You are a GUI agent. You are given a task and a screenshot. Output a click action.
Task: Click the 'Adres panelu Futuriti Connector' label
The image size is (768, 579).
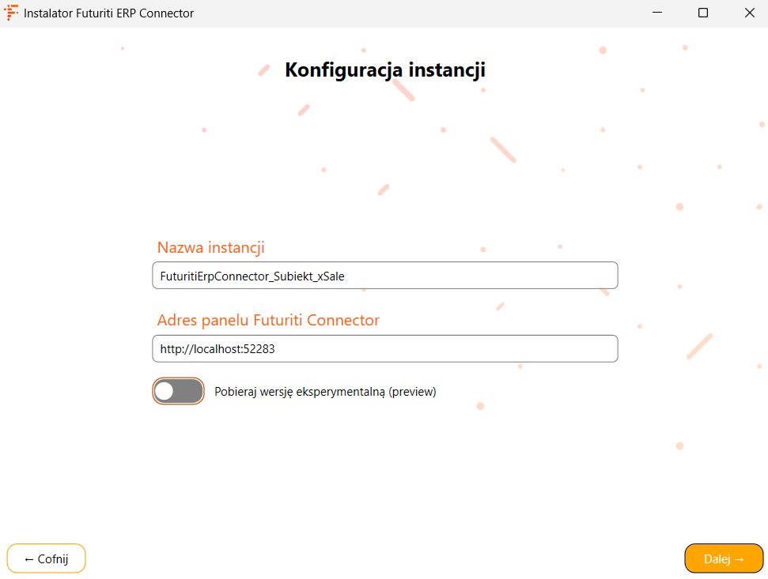point(268,321)
